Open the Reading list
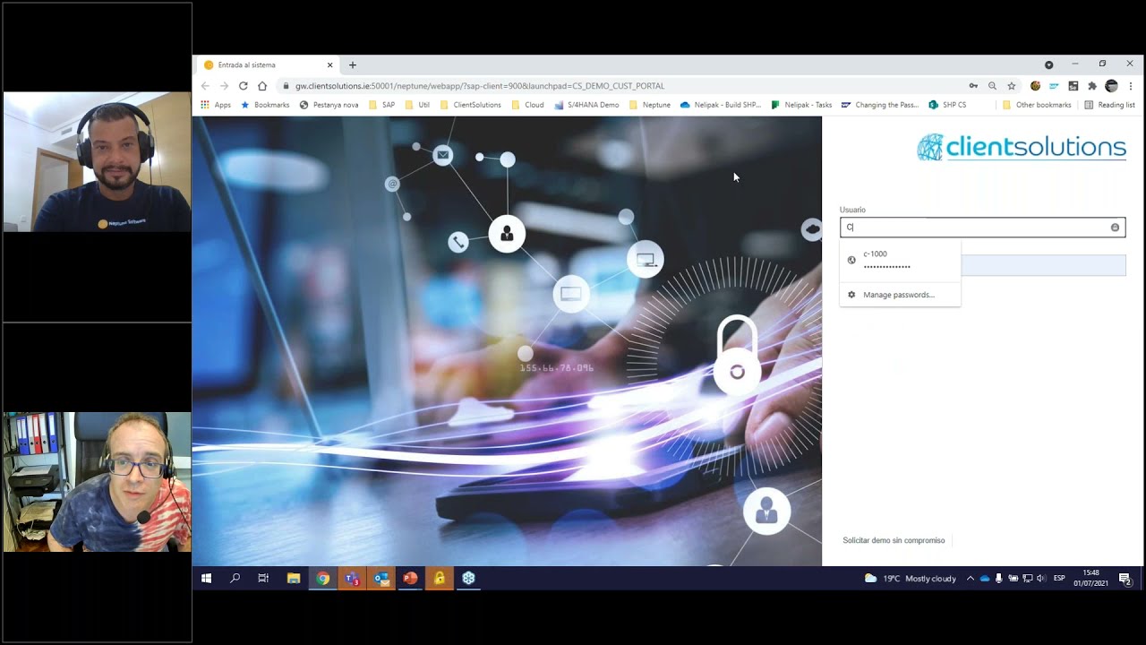The image size is (1146, 645). [x=1109, y=105]
